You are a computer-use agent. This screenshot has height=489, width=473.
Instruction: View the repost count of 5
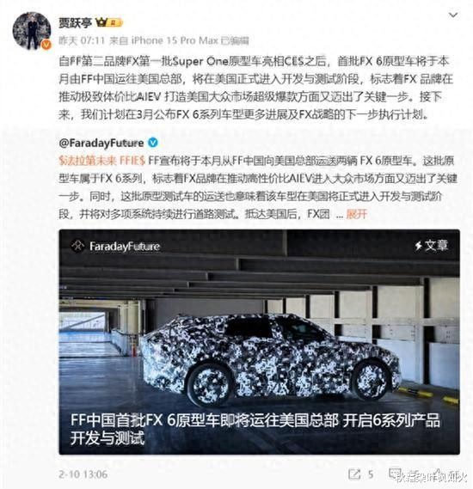371,474
